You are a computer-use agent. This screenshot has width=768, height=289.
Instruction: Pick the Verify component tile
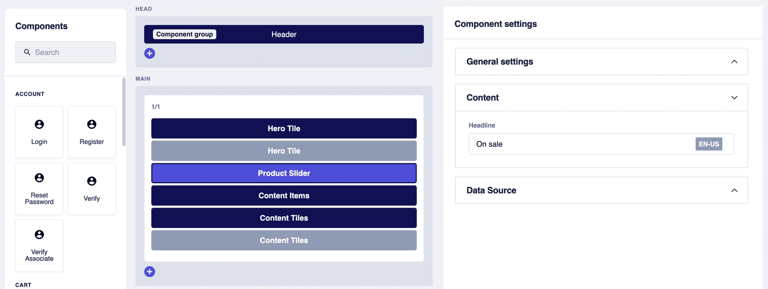[x=92, y=189]
